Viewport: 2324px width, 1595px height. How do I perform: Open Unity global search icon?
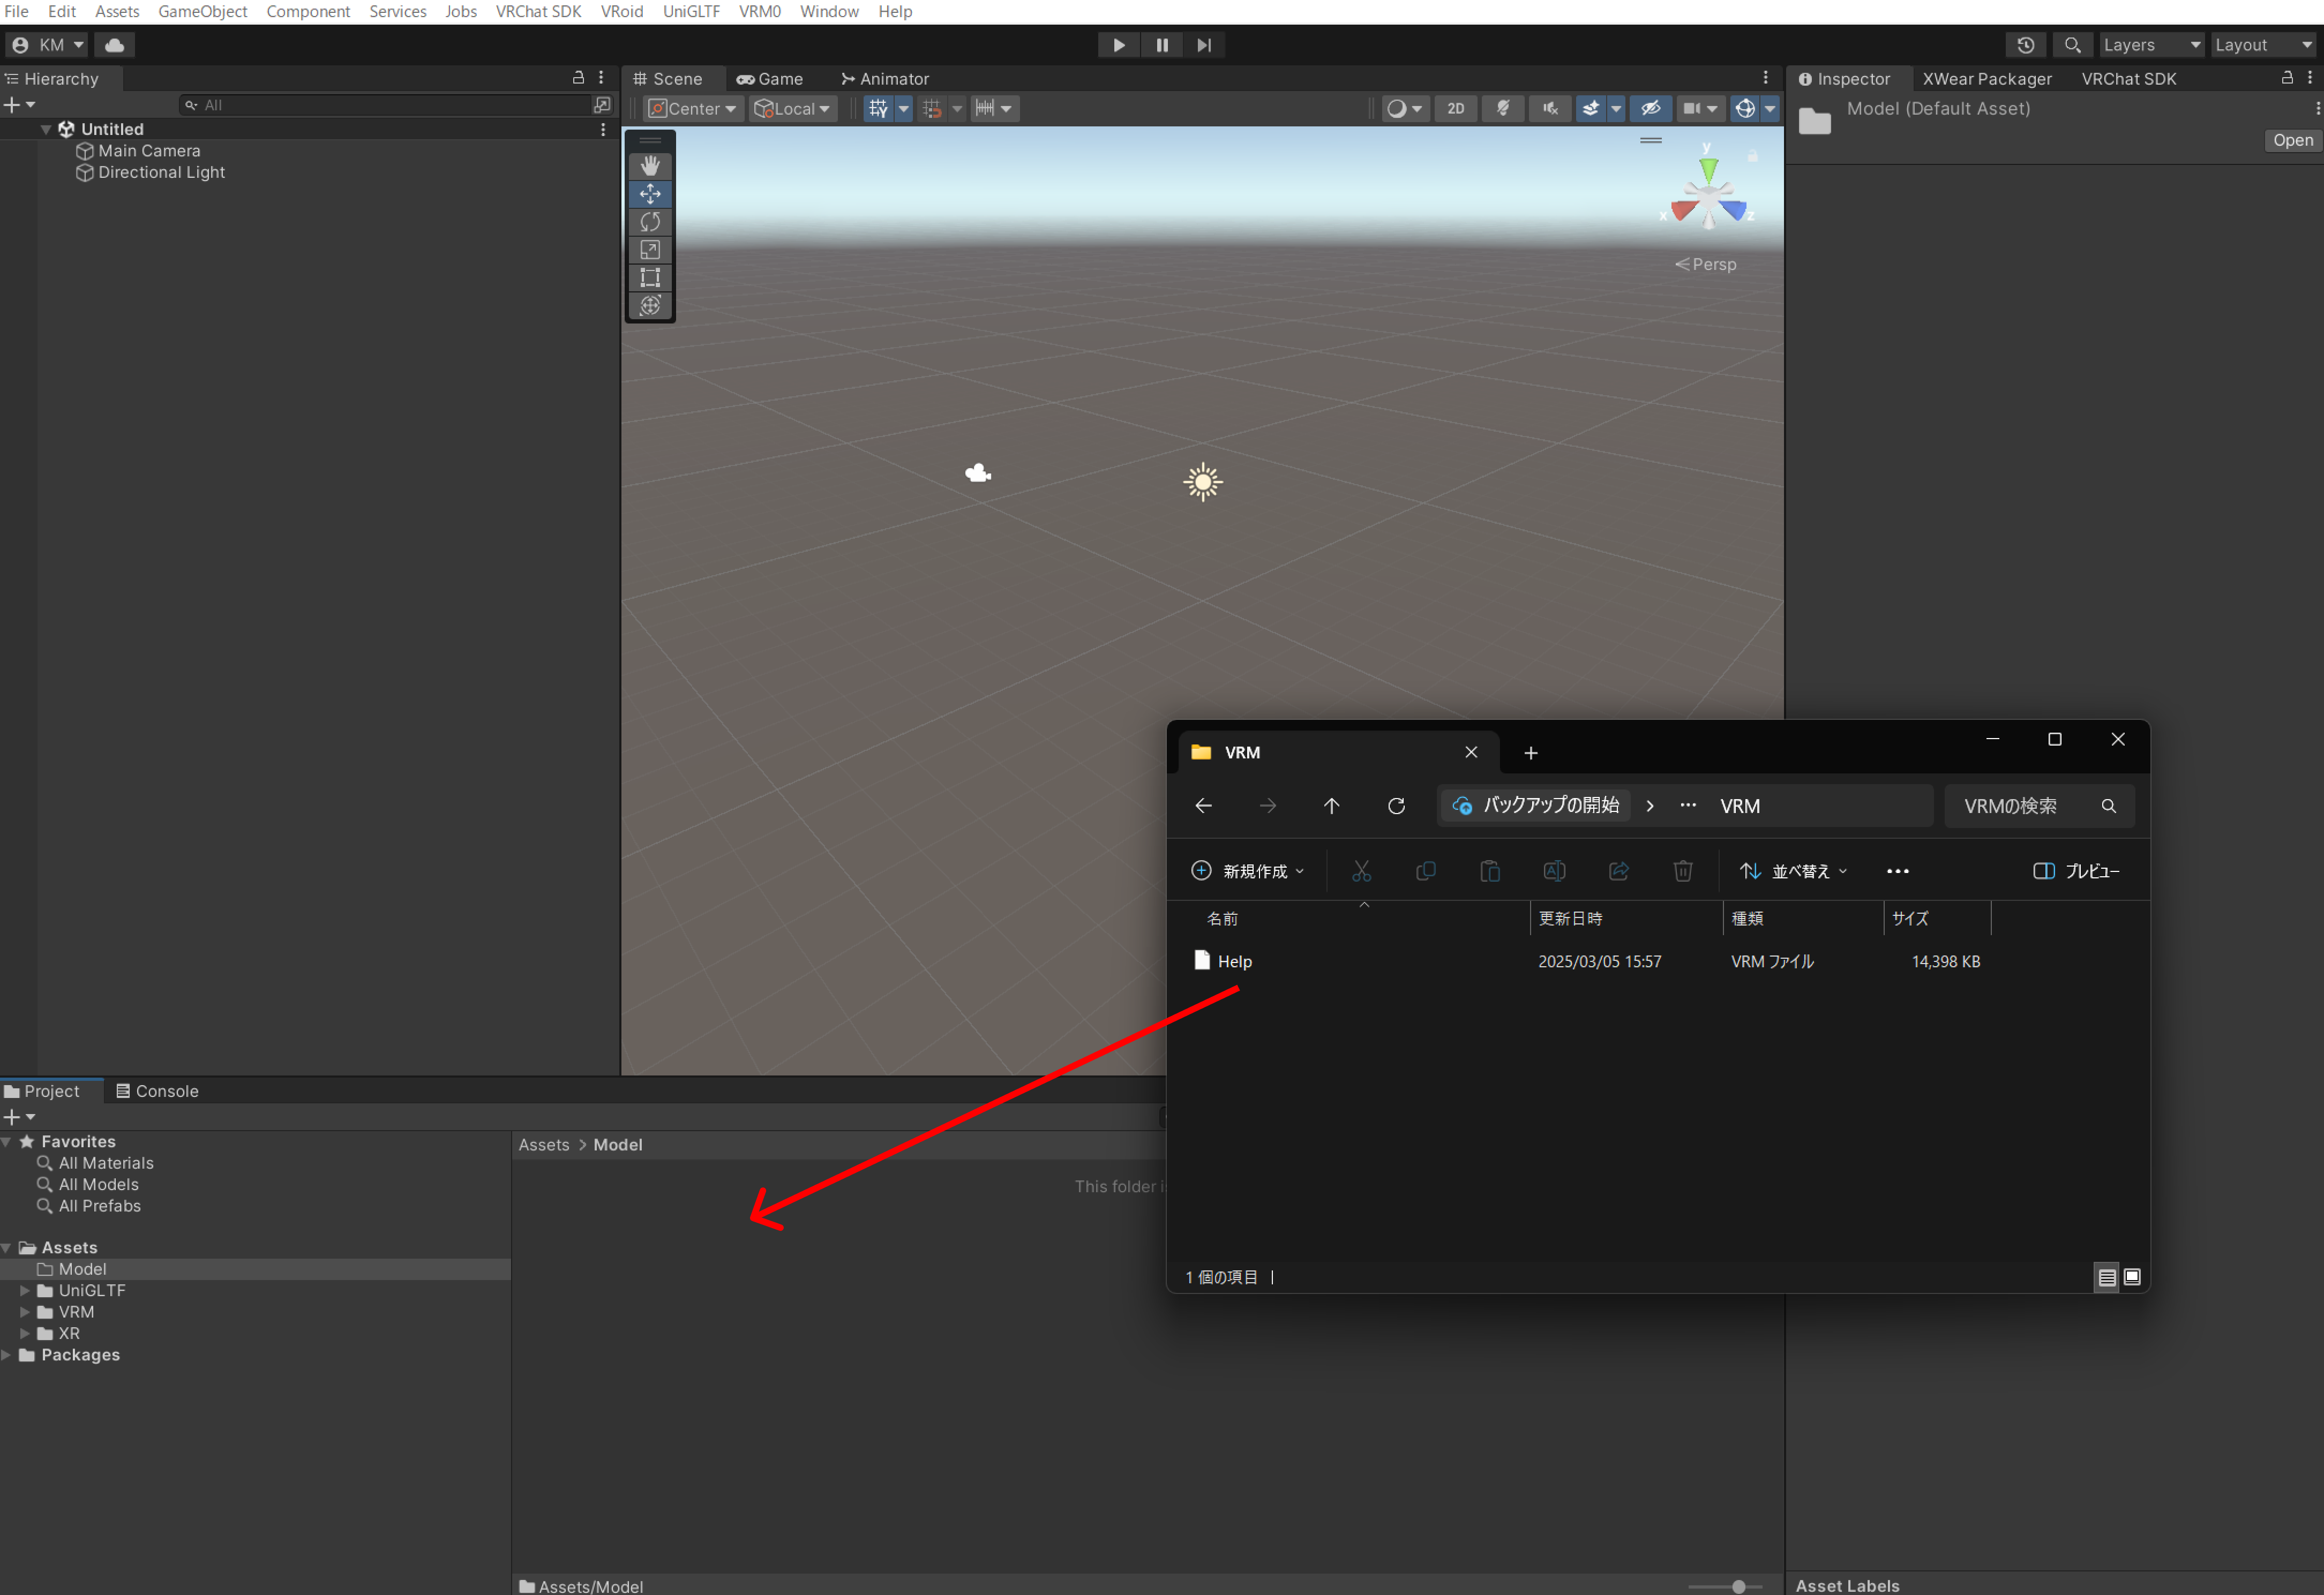(x=2072, y=45)
